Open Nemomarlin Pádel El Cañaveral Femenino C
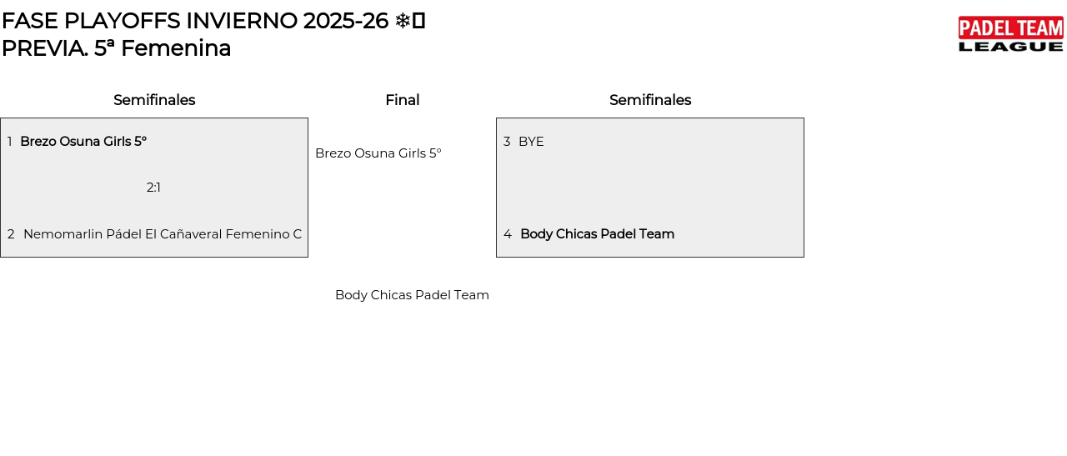 click(x=163, y=234)
